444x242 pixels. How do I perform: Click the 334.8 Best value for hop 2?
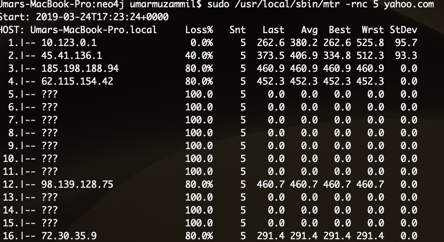pyautogui.click(x=337, y=55)
